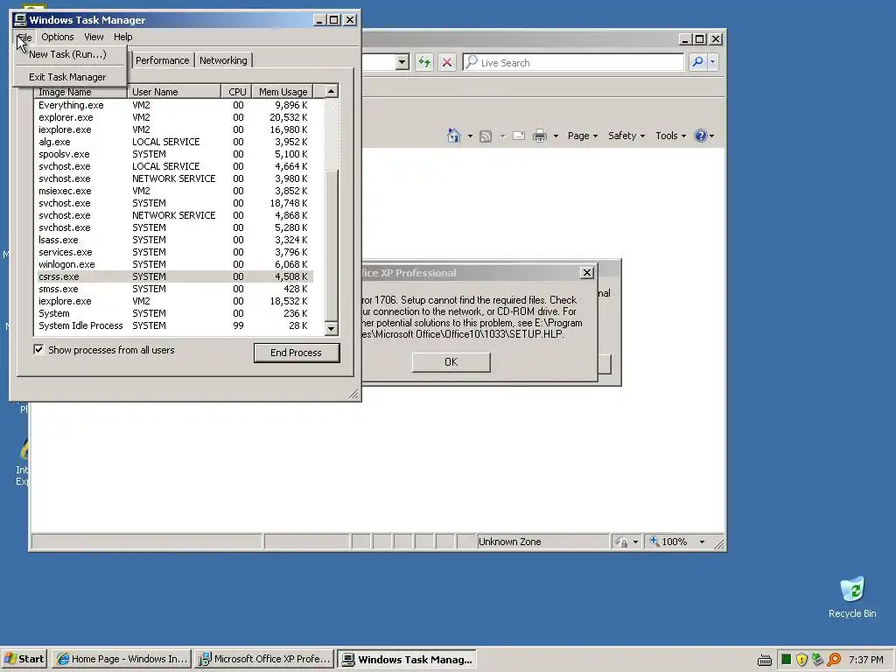Click OK in the Error 1706 dialog
The height and width of the screenshot is (672, 896).
[451, 361]
